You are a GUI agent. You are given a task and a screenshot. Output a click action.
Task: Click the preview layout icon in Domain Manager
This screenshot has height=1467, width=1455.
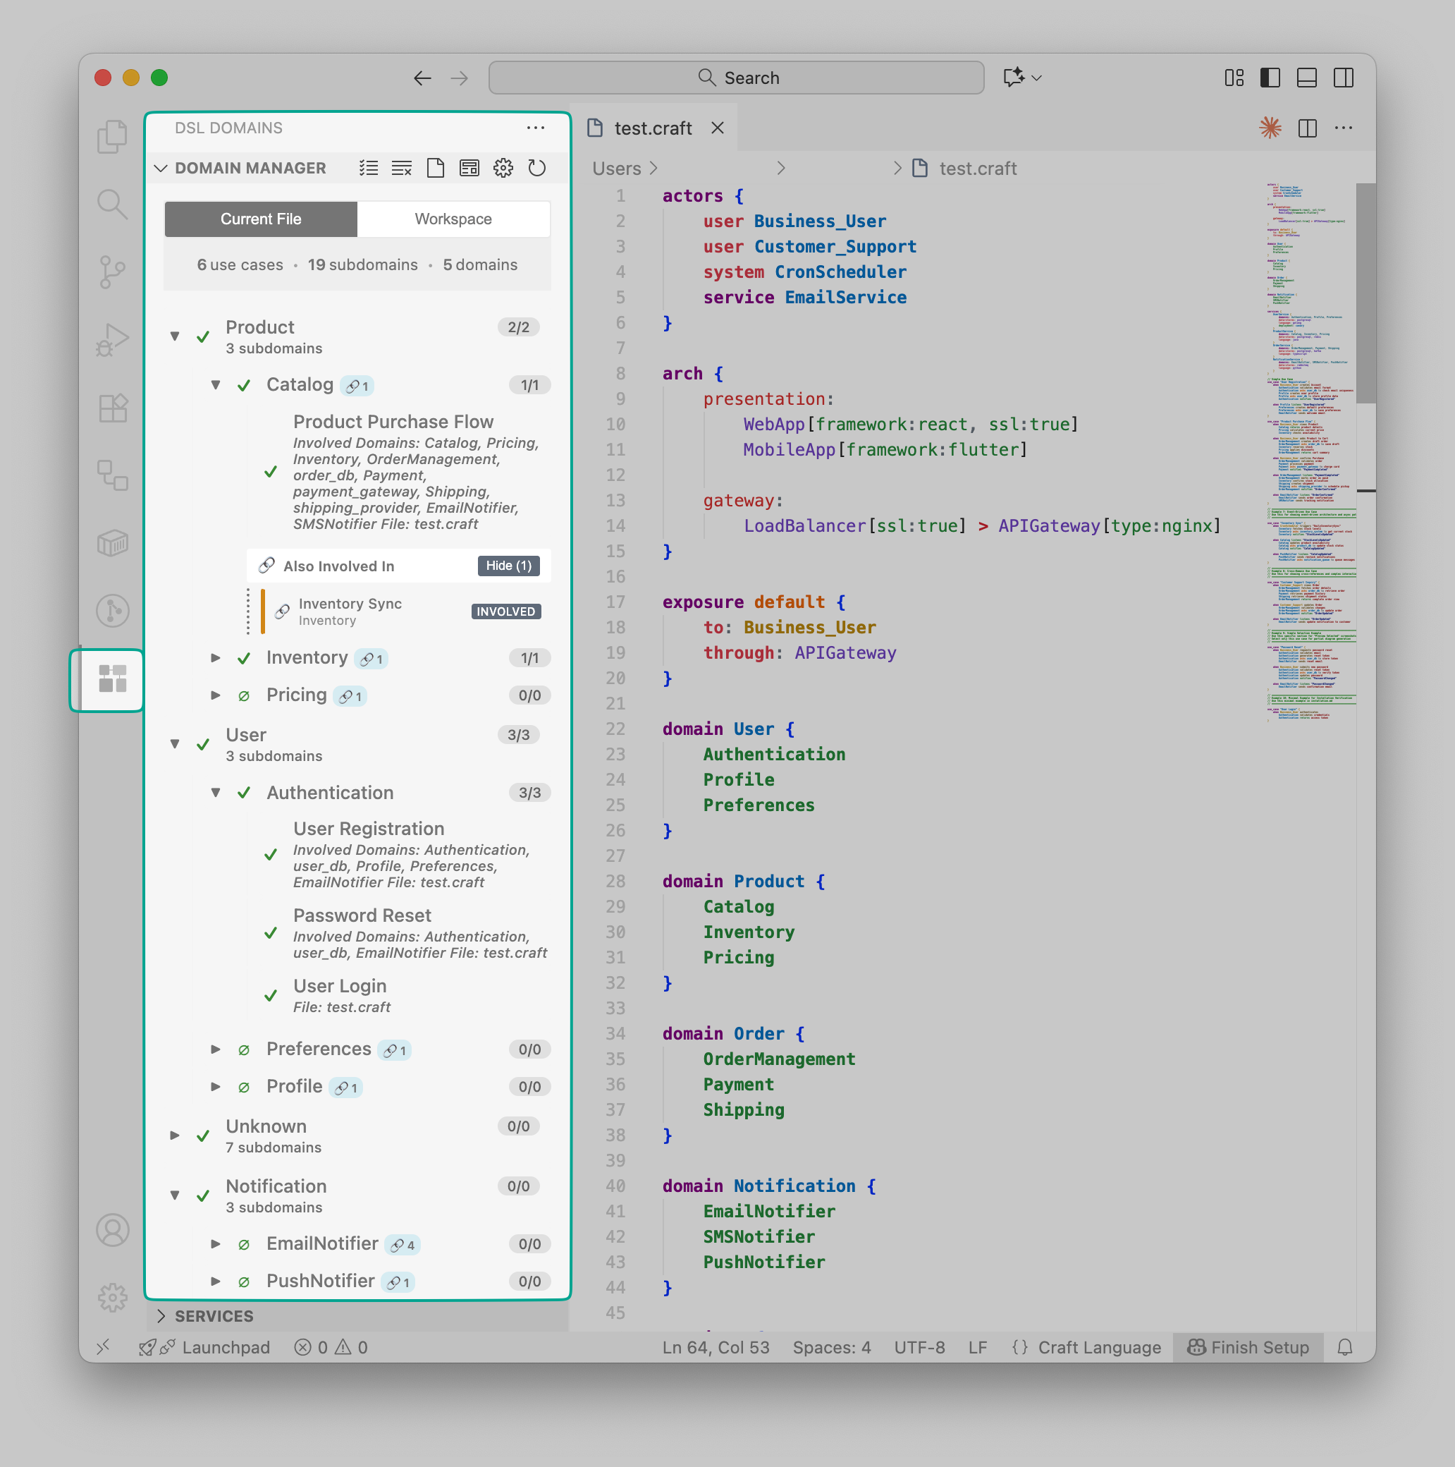469,168
